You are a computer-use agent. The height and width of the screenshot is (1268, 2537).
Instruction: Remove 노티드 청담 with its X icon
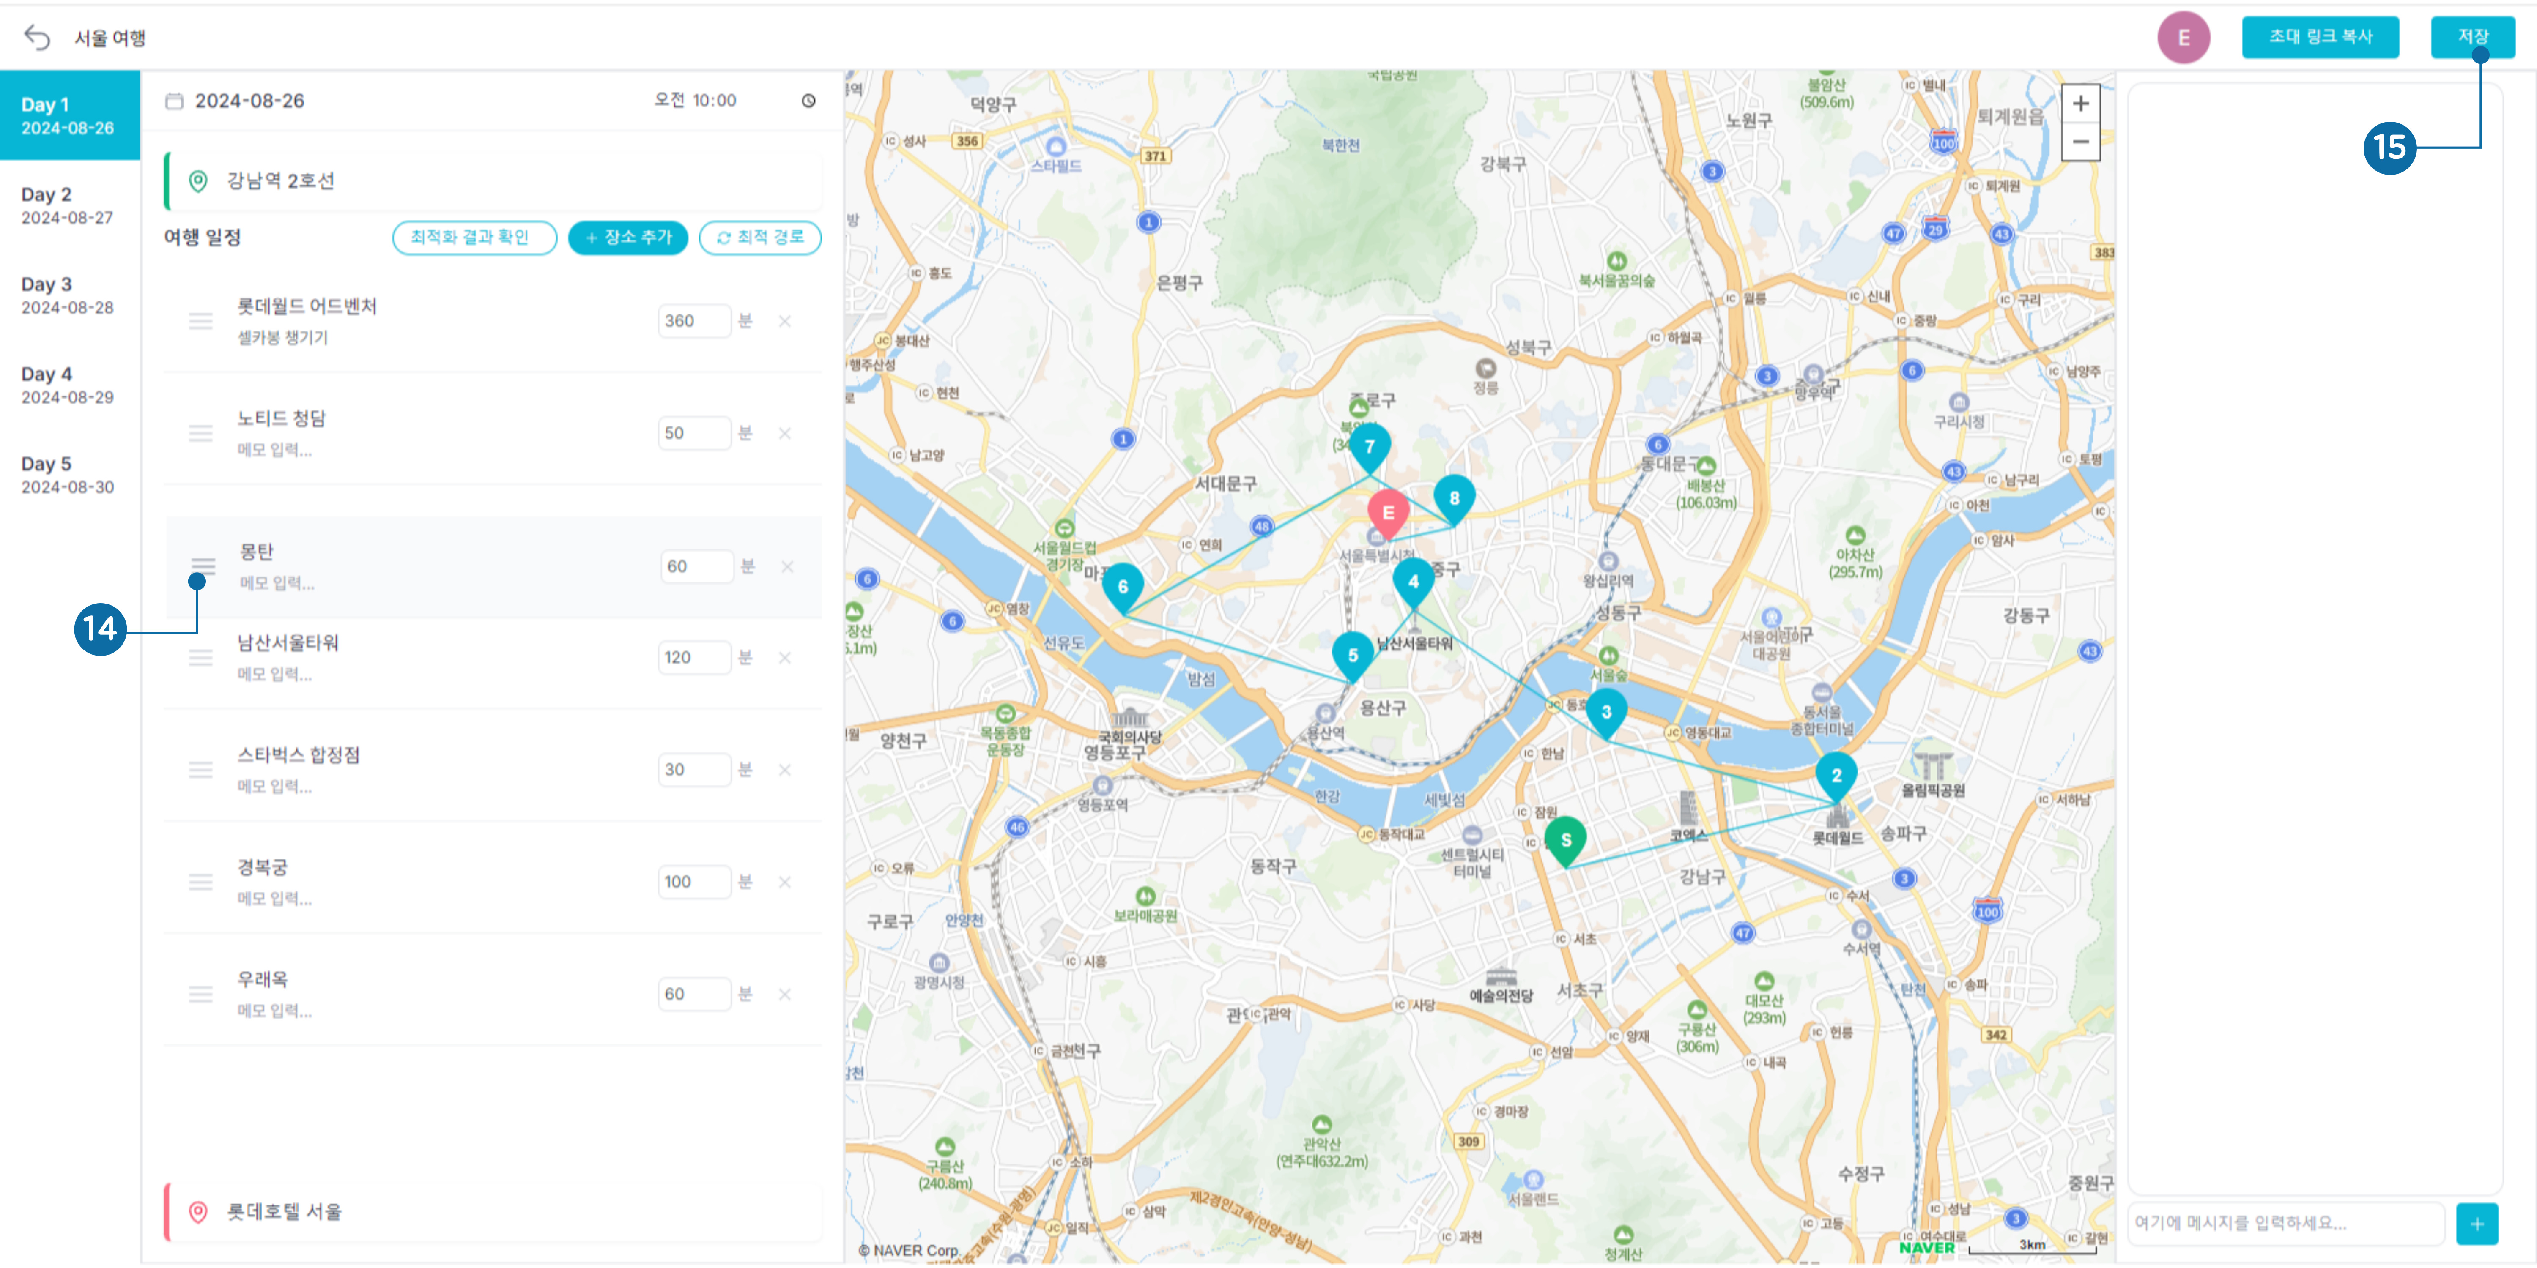click(x=785, y=433)
